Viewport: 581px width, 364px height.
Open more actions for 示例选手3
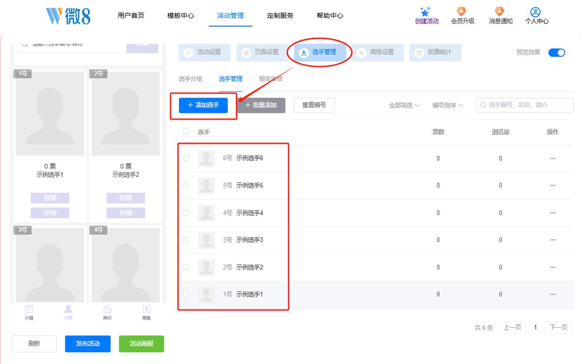[x=552, y=240]
